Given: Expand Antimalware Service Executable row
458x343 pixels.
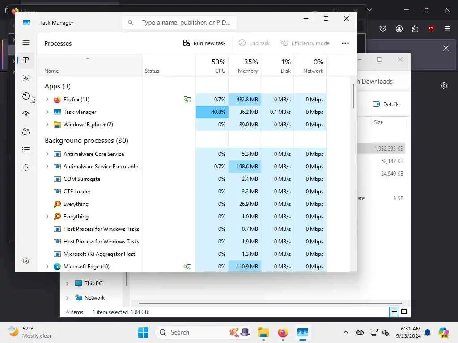Looking at the screenshot, I should [47, 167].
